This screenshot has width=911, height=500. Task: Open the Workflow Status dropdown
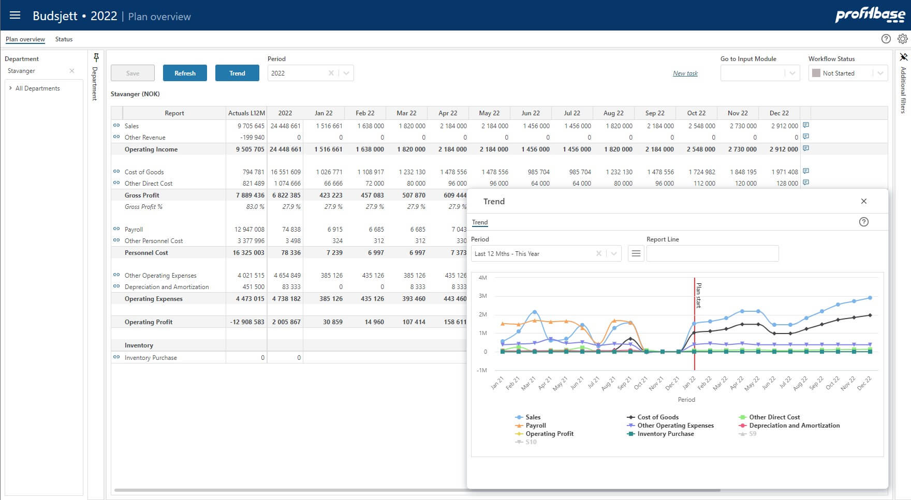[880, 73]
